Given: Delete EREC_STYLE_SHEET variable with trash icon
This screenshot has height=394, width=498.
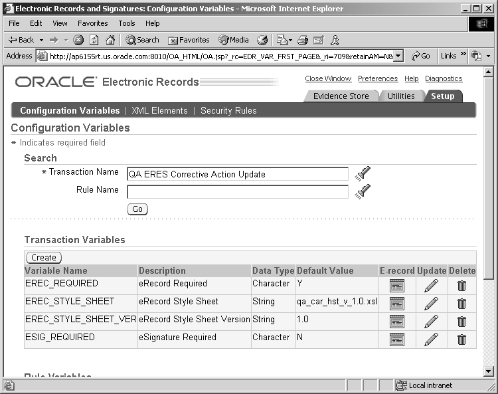Looking at the screenshot, I should [461, 304].
